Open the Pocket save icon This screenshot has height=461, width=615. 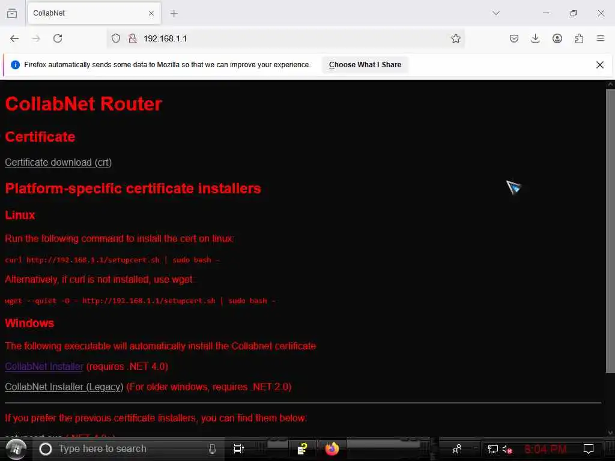514,38
